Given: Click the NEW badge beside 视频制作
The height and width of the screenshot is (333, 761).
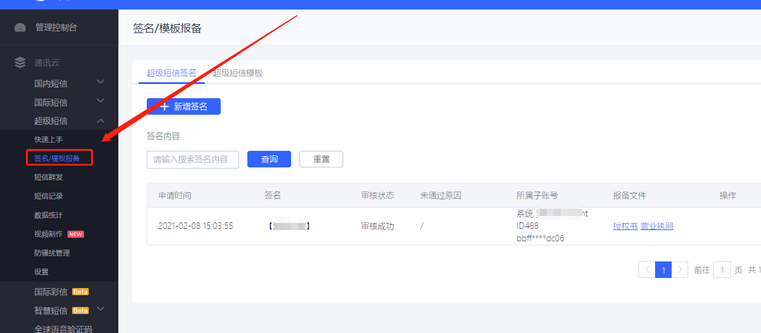Looking at the screenshot, I should pyautogui.click(x=76, y=234).
